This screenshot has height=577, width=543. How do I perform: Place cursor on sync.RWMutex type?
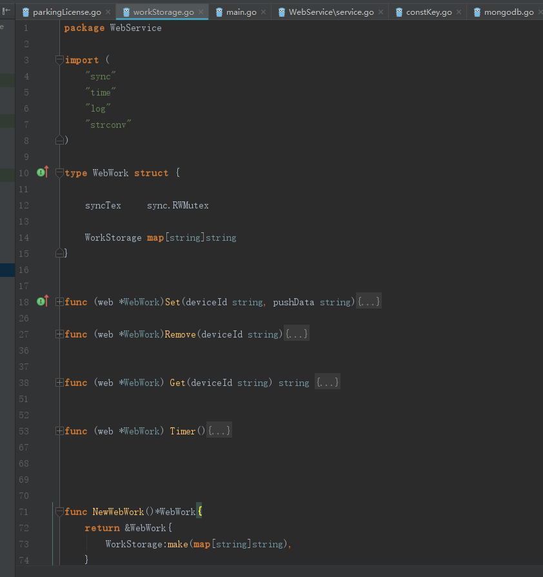coord(177,205)
